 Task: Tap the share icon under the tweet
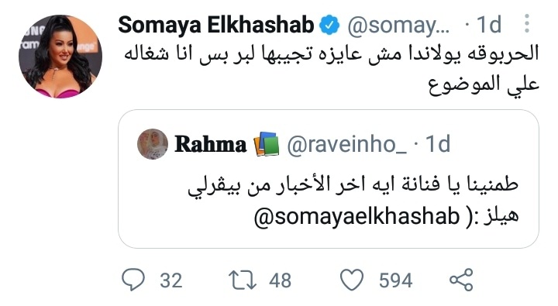point(461,280)
